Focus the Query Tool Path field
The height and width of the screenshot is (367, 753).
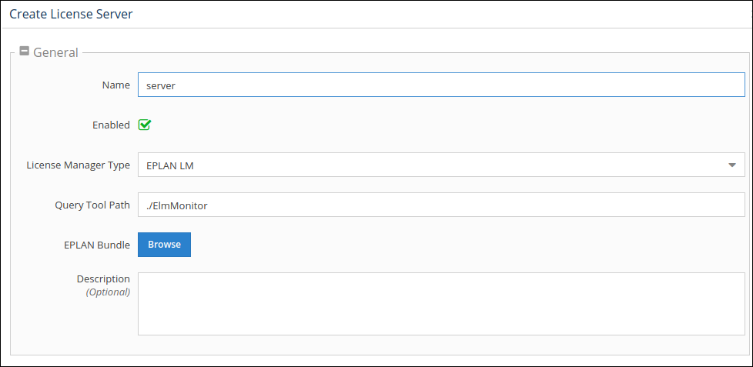tap(440, 205)
